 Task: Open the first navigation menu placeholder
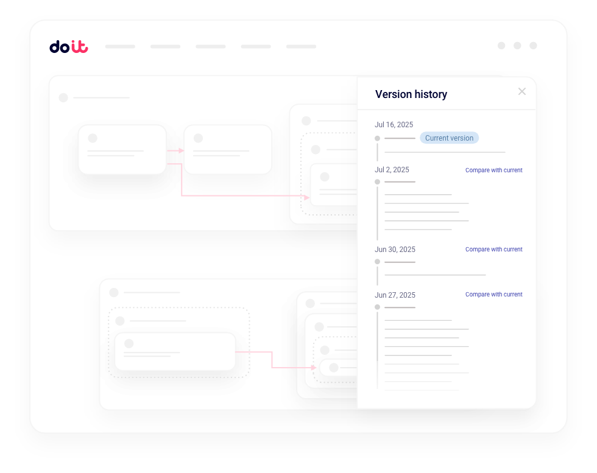[120, 46]
